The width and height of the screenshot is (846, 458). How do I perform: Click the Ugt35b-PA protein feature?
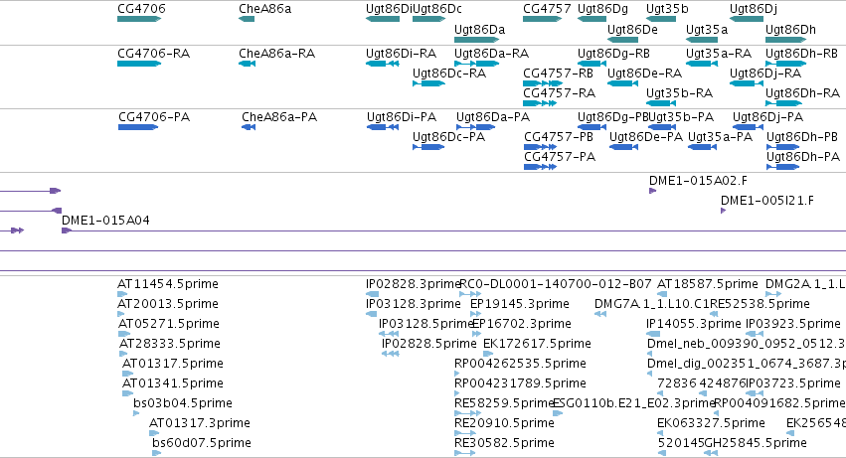tap(662, 127)
